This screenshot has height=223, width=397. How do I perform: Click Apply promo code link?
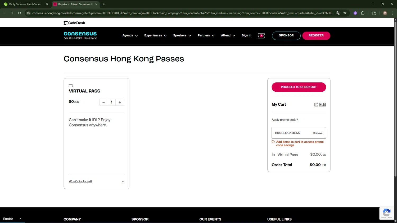[285, 120]
